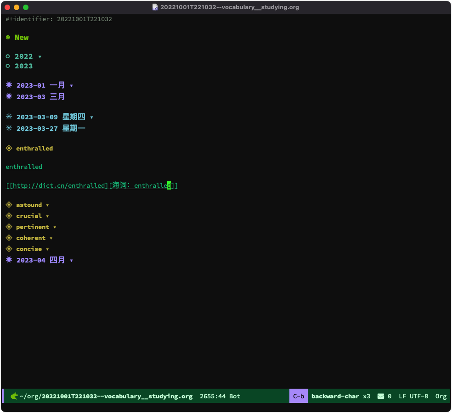Click the 海词: enthralled link description
Image resolution: width=452 pixels, height=413 pixels.
click(141, 185)
